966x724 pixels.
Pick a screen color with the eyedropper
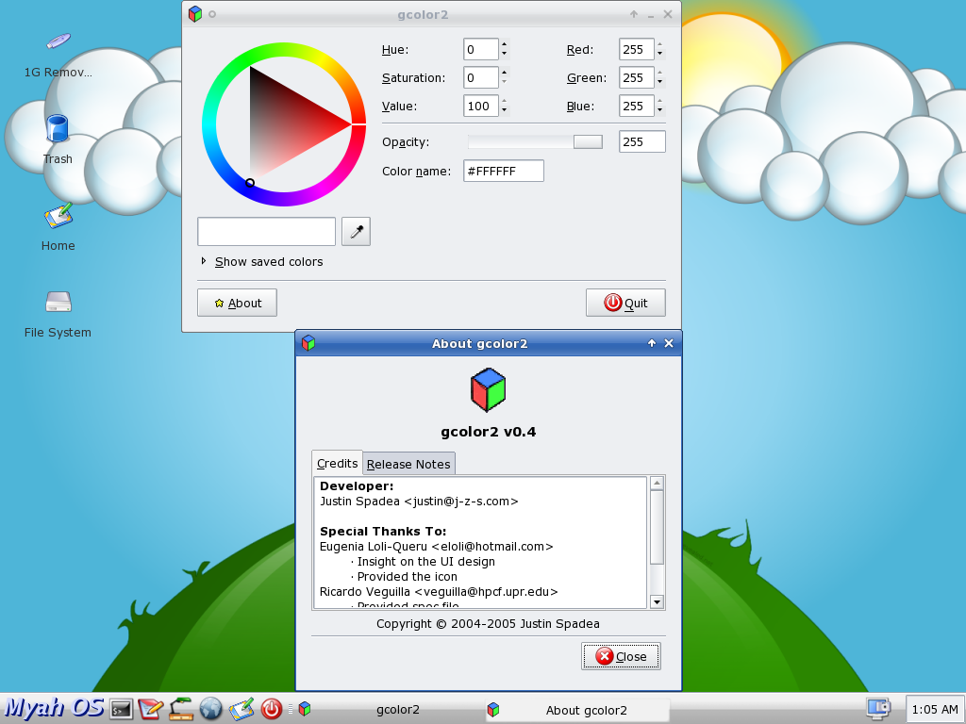click(356, 232)
